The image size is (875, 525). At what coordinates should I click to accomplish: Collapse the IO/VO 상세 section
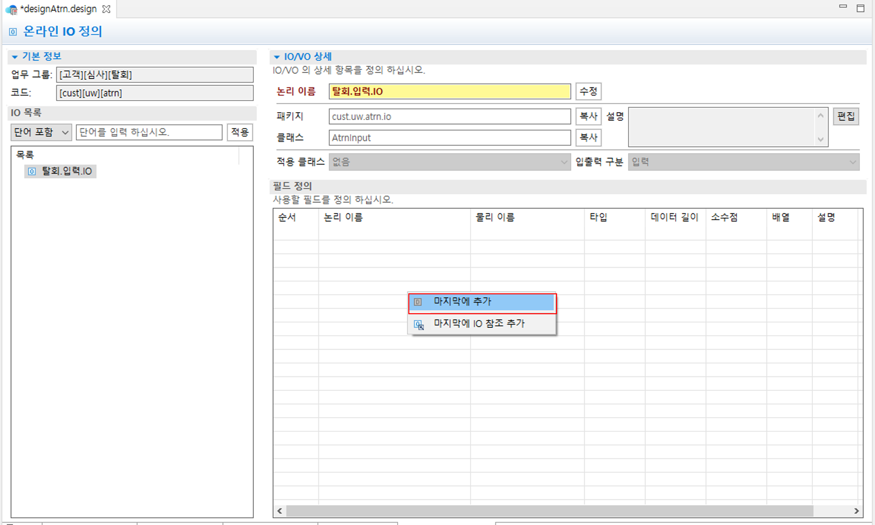point(277,56)
